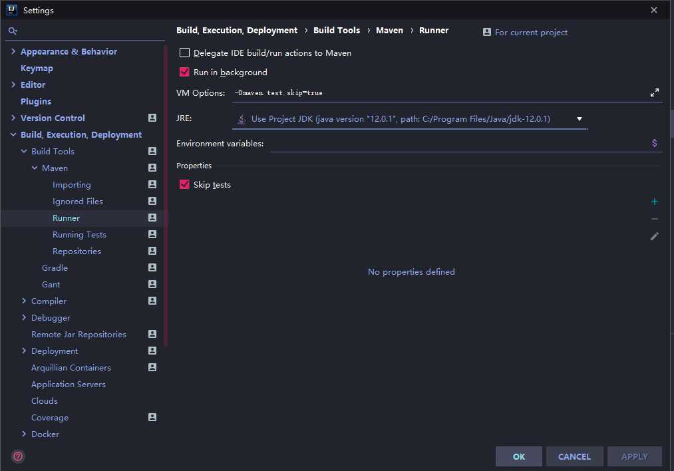Image resolution: width=674 pixels, height=471 pixels.
Task: Click project icon beside Importing
Action: tap(152, 184)
